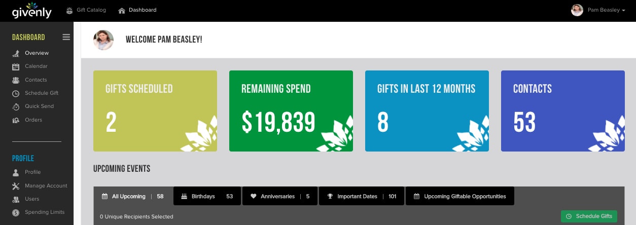Viewport: 636px width, 225px height.
Task: Open the Calendar sidebar icon
Action: point(16,66)
